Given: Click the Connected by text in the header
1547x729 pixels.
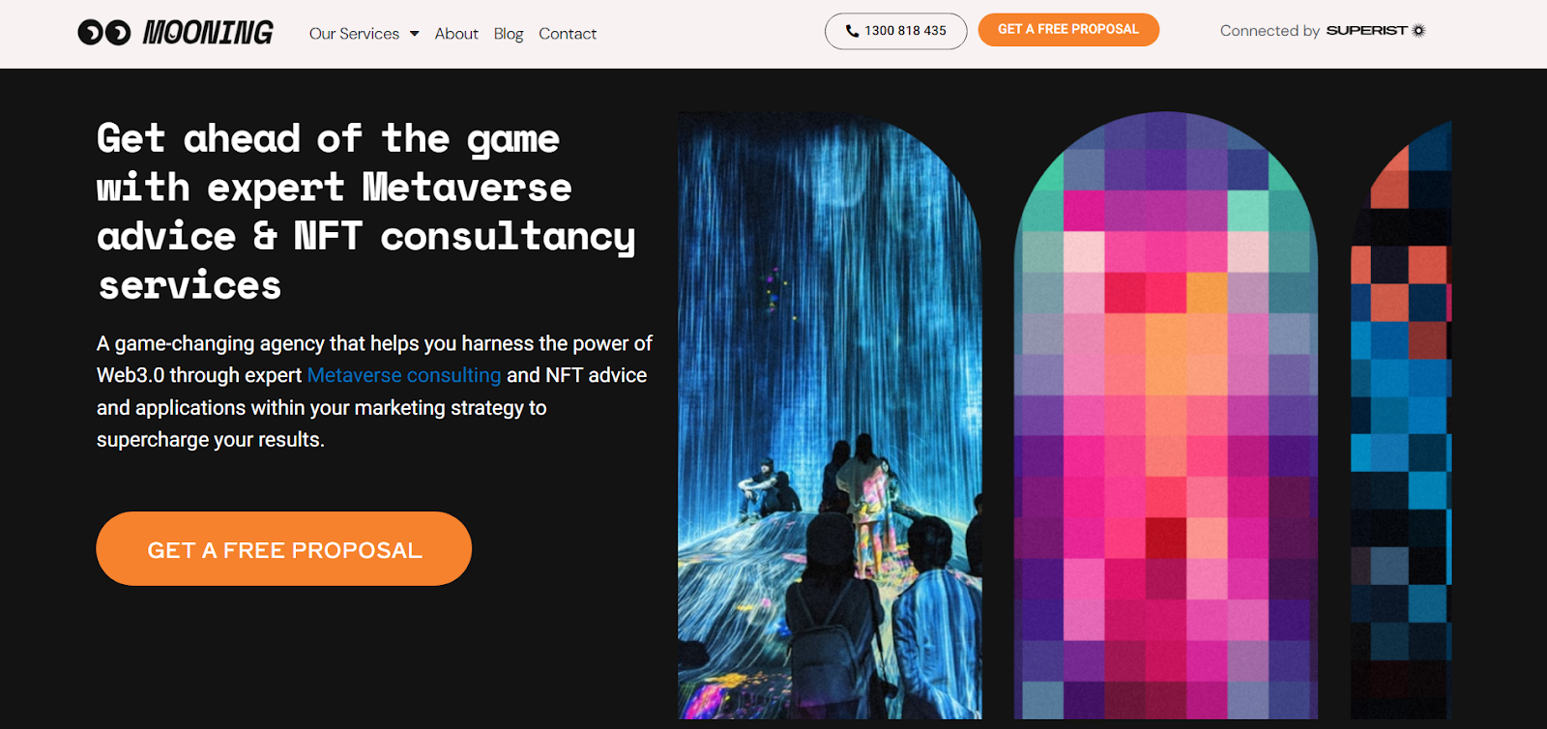Looking at the screenshot, I should pos(1270,31).
